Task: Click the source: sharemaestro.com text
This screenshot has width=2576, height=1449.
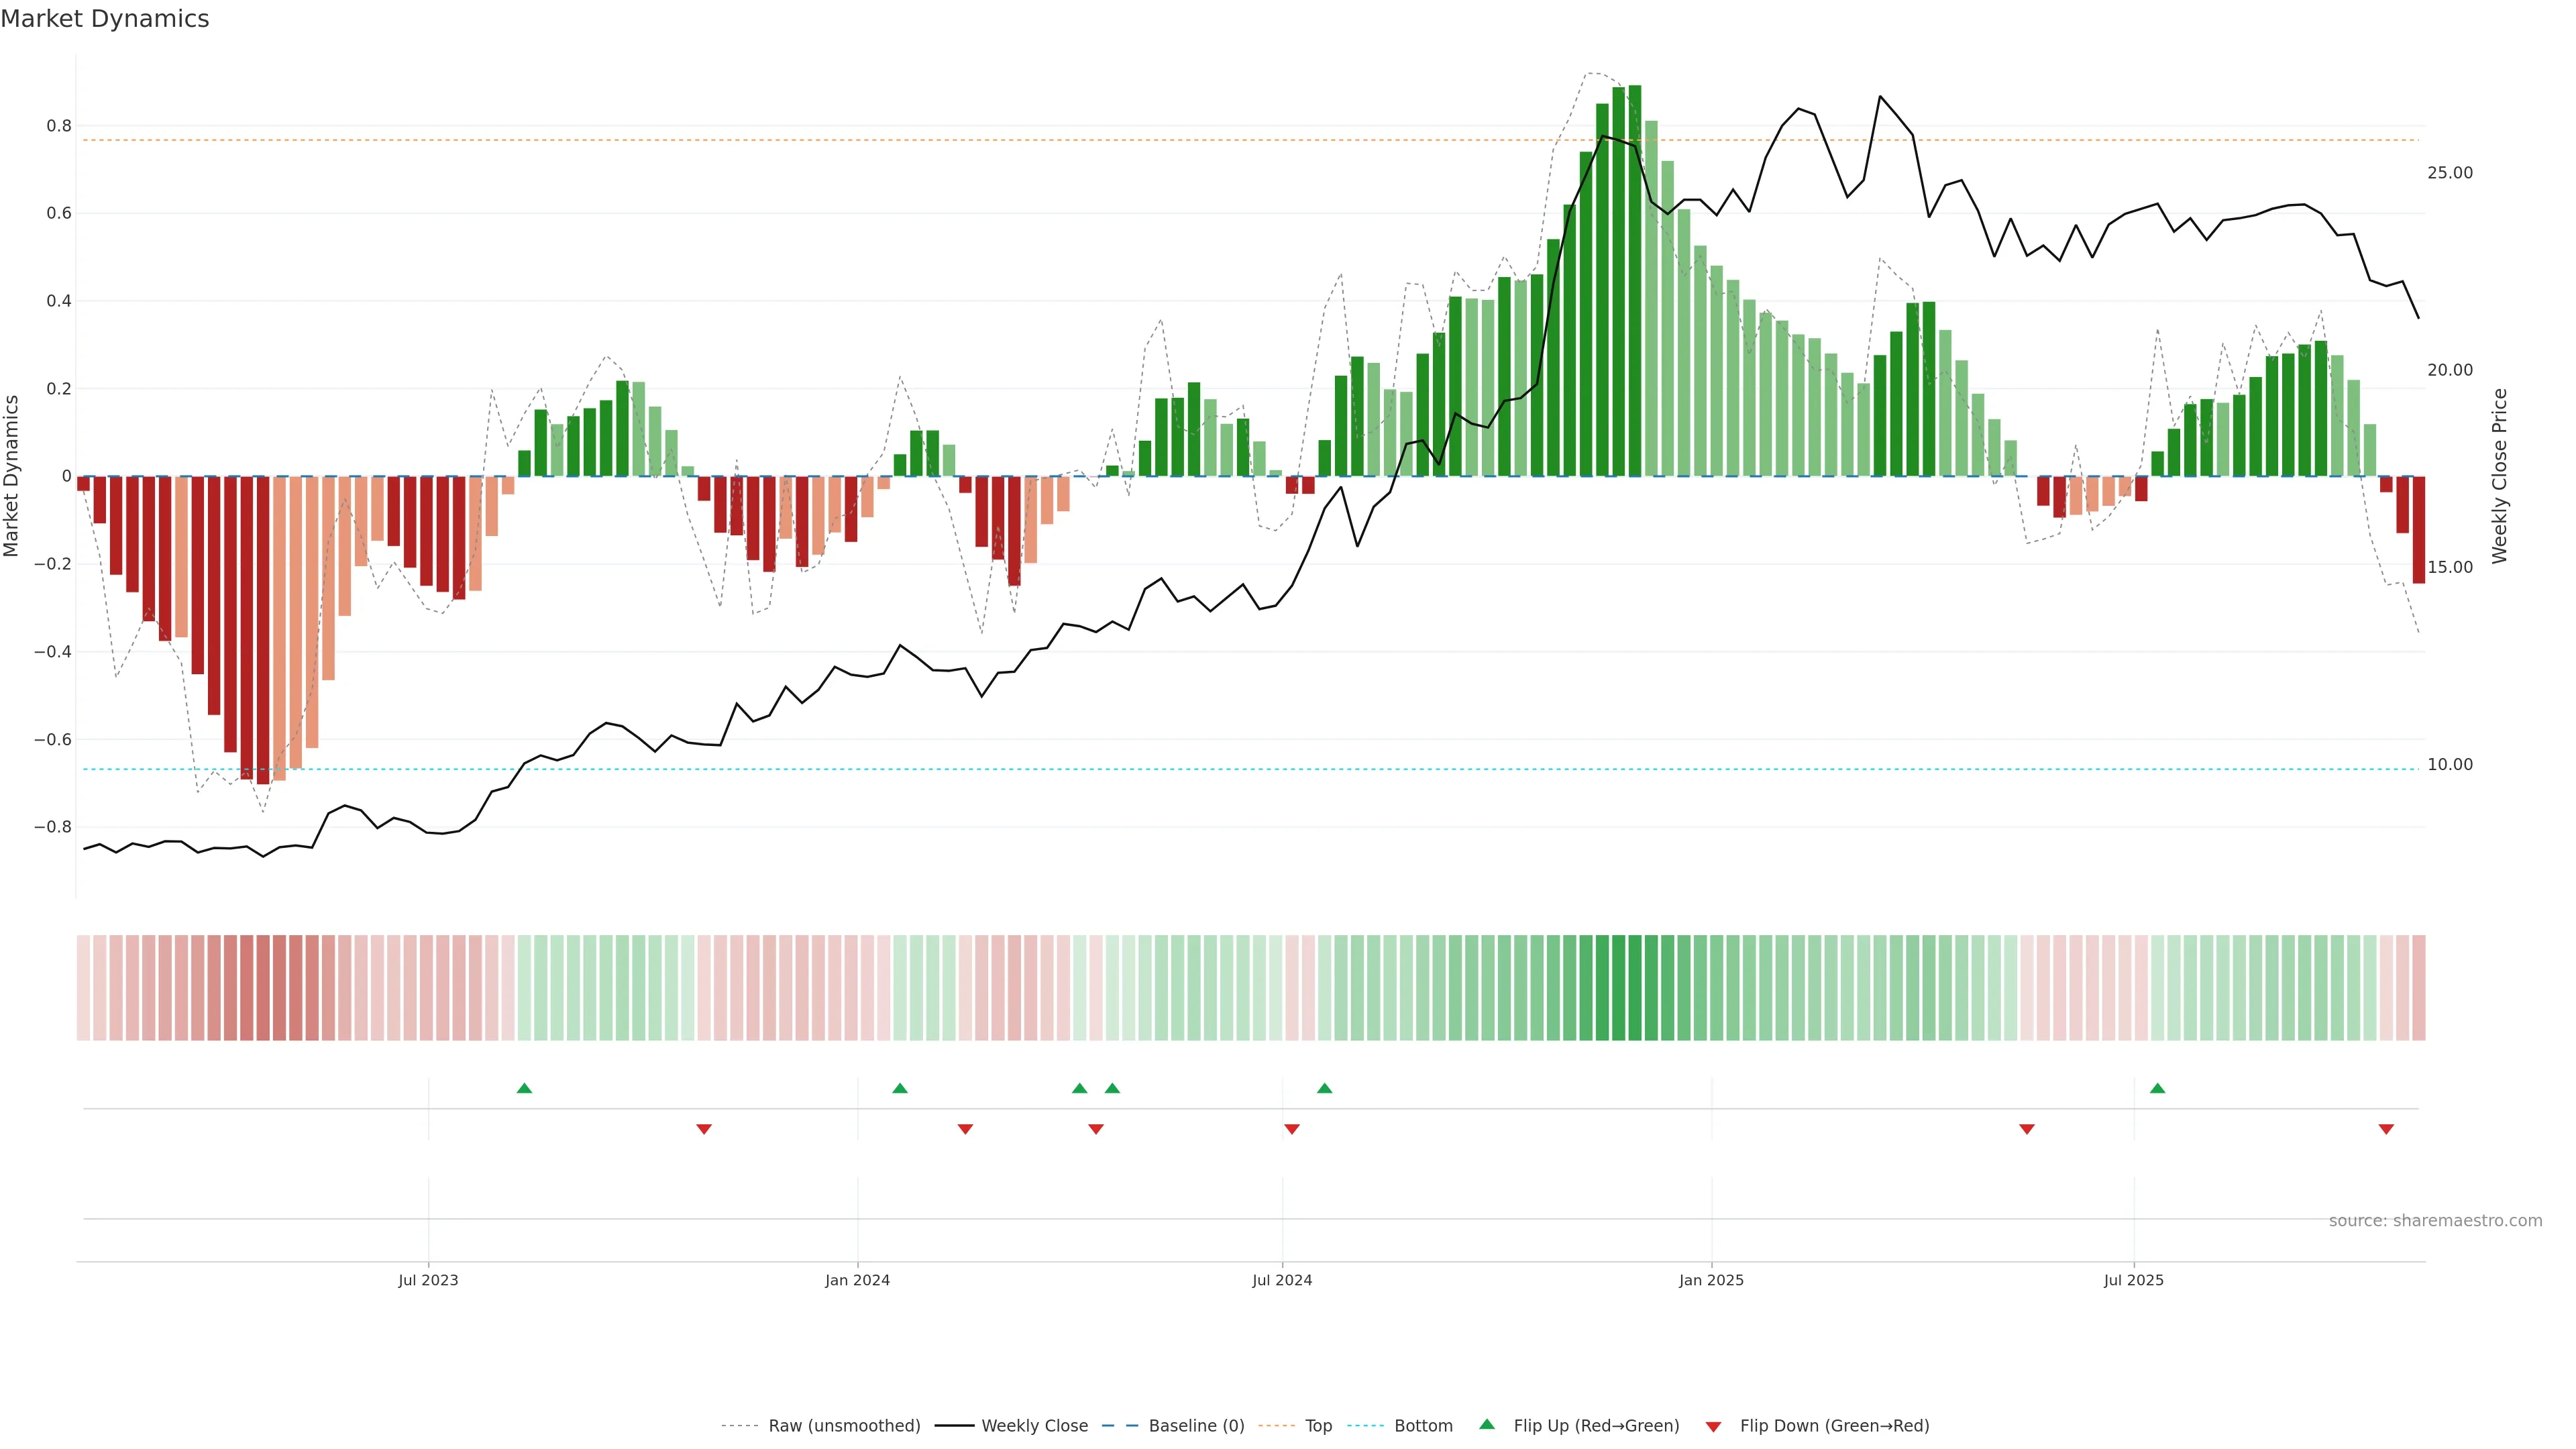Action: tap(2435, 1221)
